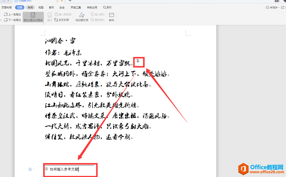Click the line starting 惜秦皇汉武
The width and height of the screenshot is (286, 177).
click(x=107, y=116)
